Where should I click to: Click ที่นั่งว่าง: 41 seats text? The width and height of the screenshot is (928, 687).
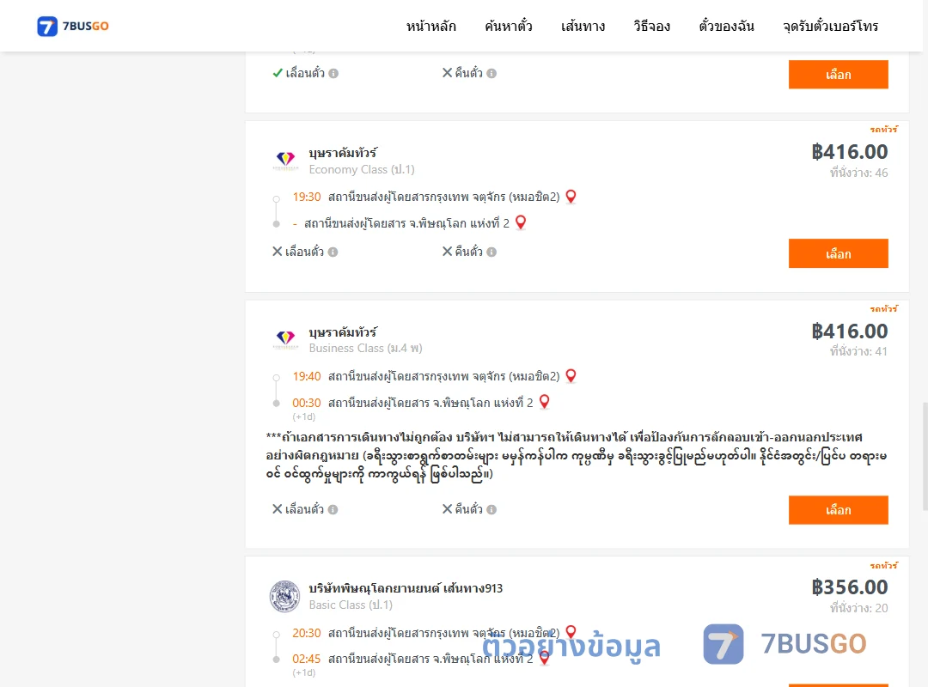858,351
